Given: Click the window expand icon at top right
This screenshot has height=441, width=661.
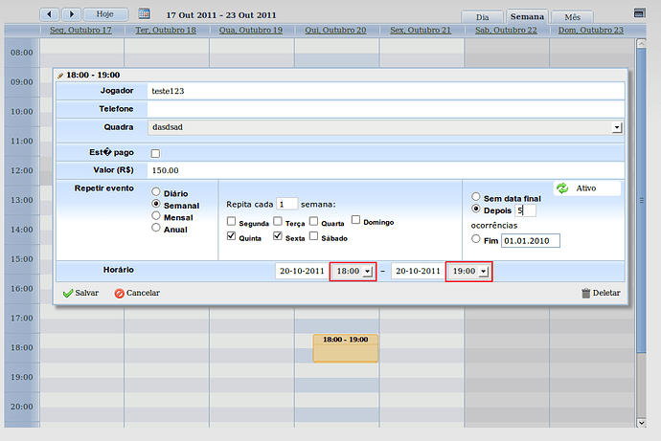Looking at the screenshot, I should tap(639, 13).
